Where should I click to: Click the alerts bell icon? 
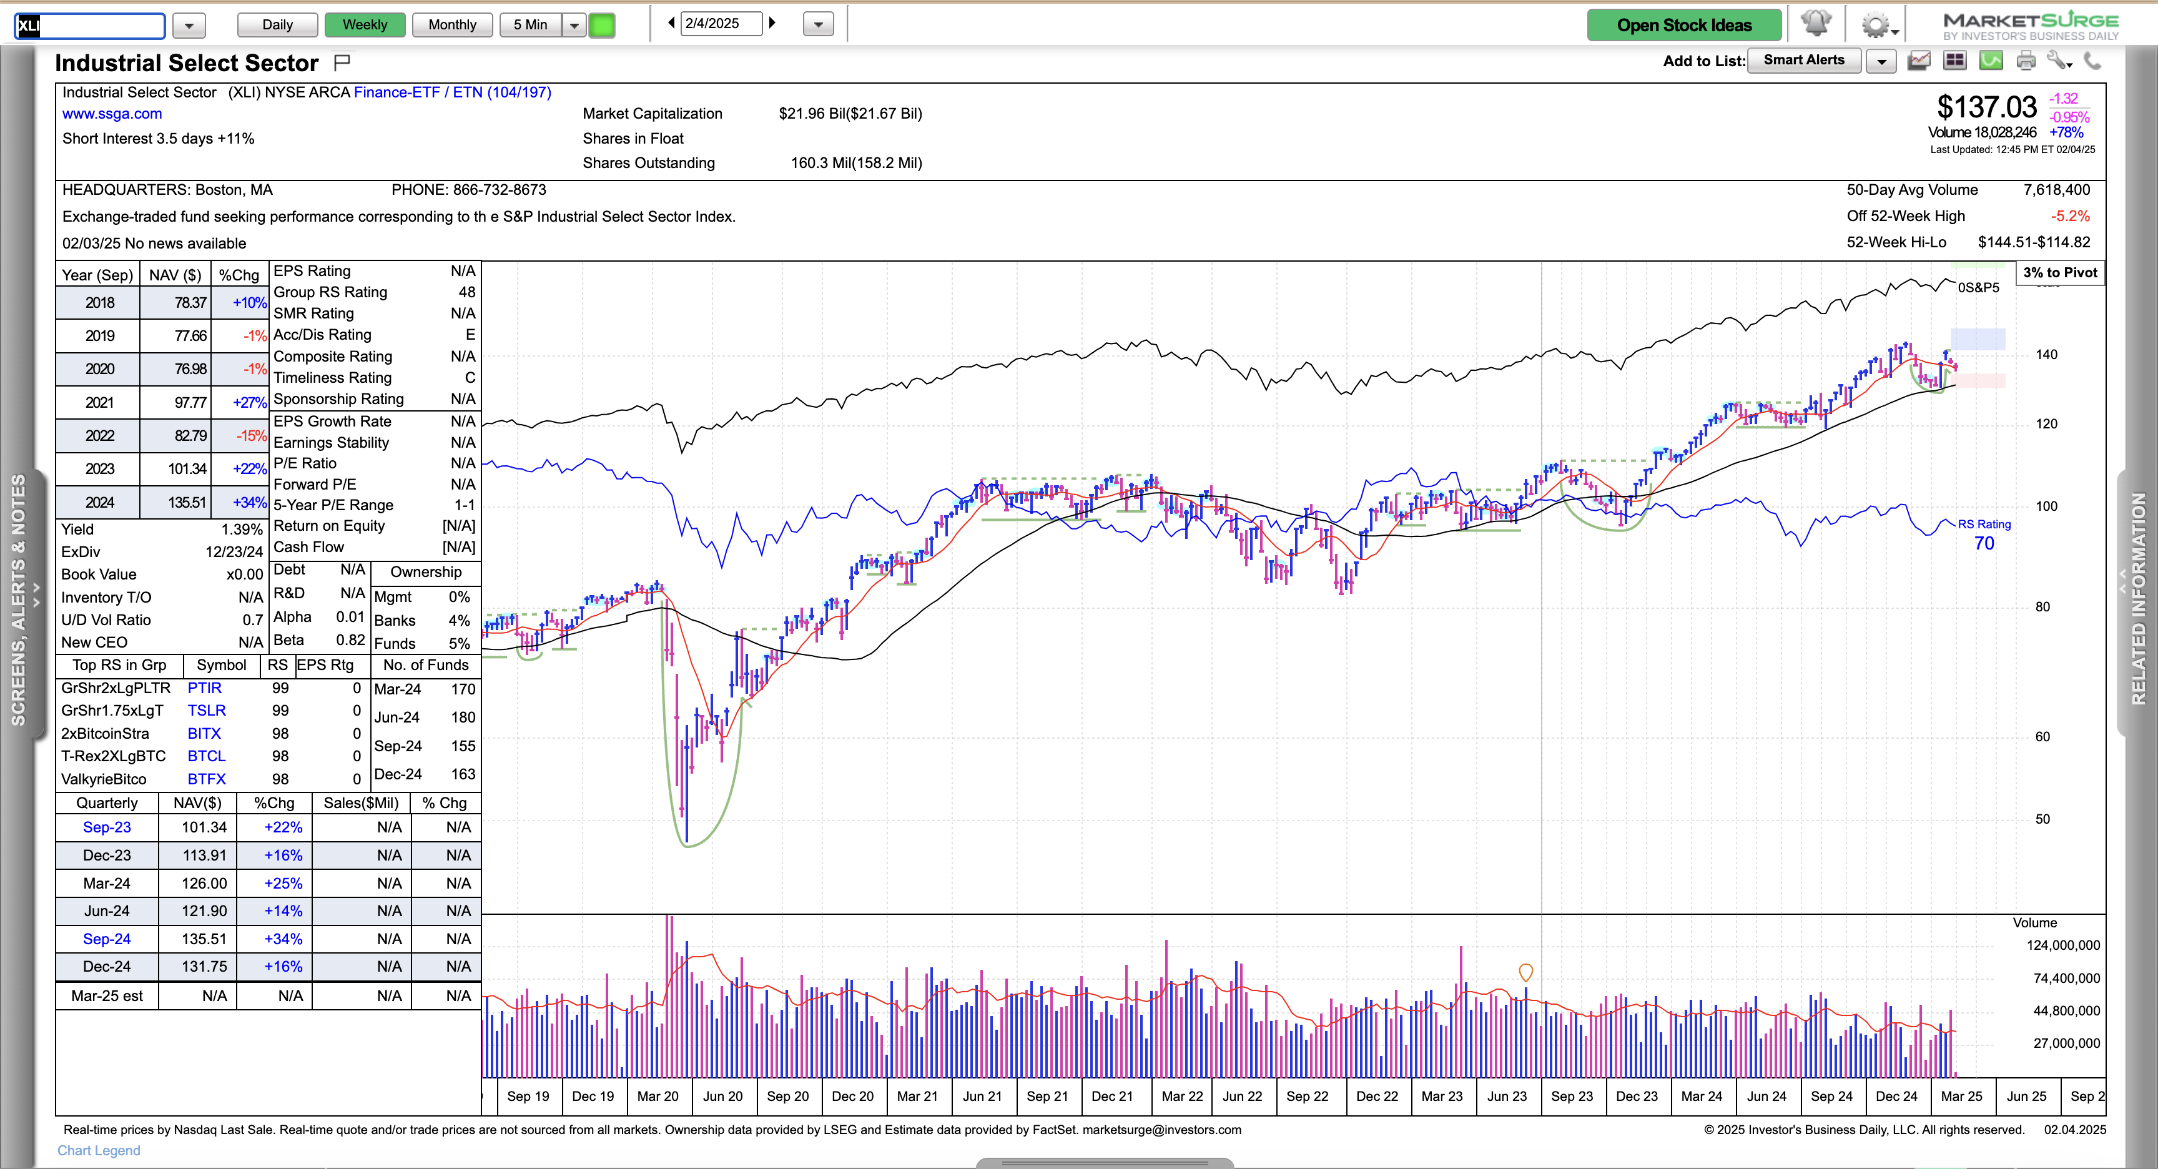[1815, 24]
